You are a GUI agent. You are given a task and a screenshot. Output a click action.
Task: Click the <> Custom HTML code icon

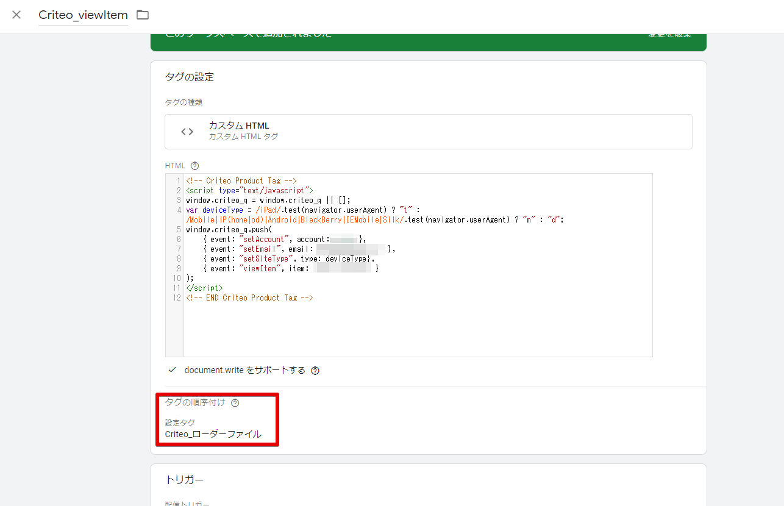point(187,132)
